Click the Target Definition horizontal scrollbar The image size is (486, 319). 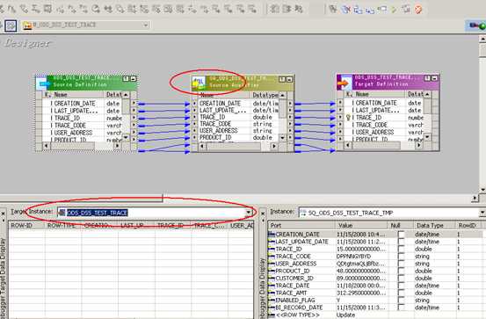[383, 145]
